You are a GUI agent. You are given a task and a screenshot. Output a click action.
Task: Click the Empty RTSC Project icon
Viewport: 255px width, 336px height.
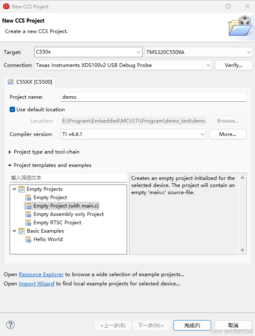pyautogui.click(x=28, y=223)
